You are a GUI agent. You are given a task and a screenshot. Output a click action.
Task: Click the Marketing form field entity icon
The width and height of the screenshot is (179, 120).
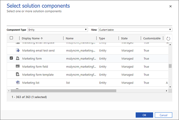click(x=17, y=66)
